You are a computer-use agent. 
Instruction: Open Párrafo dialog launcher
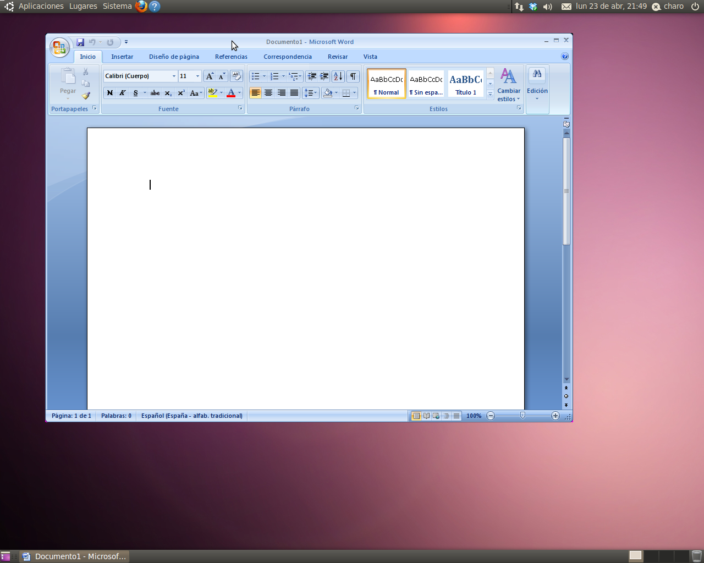tap(357, 108)
